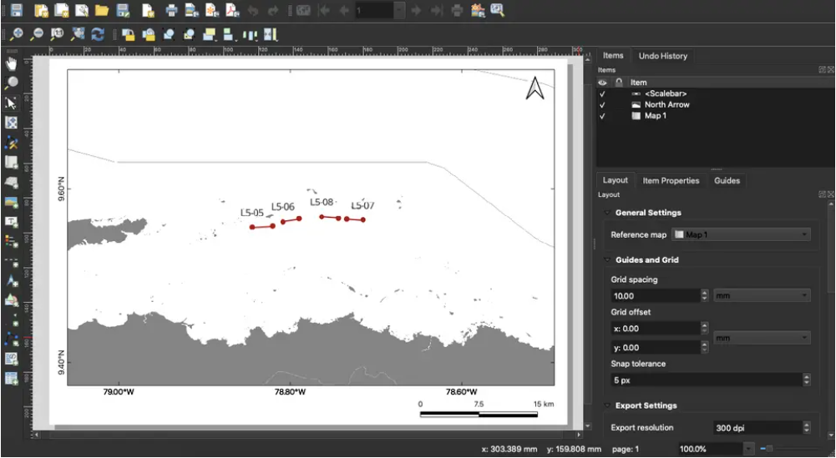Select Map 1 row in Items list
Viewport: 836px width, 458px height.
point(716,116)
